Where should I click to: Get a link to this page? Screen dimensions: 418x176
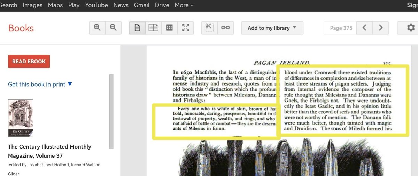point(225,28)
